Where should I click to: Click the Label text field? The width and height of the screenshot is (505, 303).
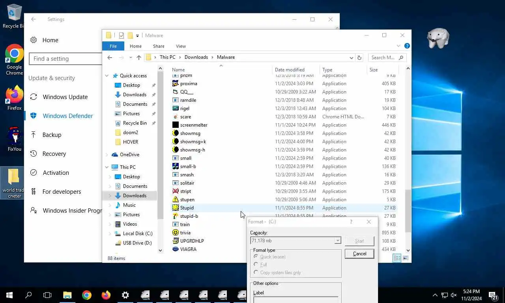pos(296,300)
